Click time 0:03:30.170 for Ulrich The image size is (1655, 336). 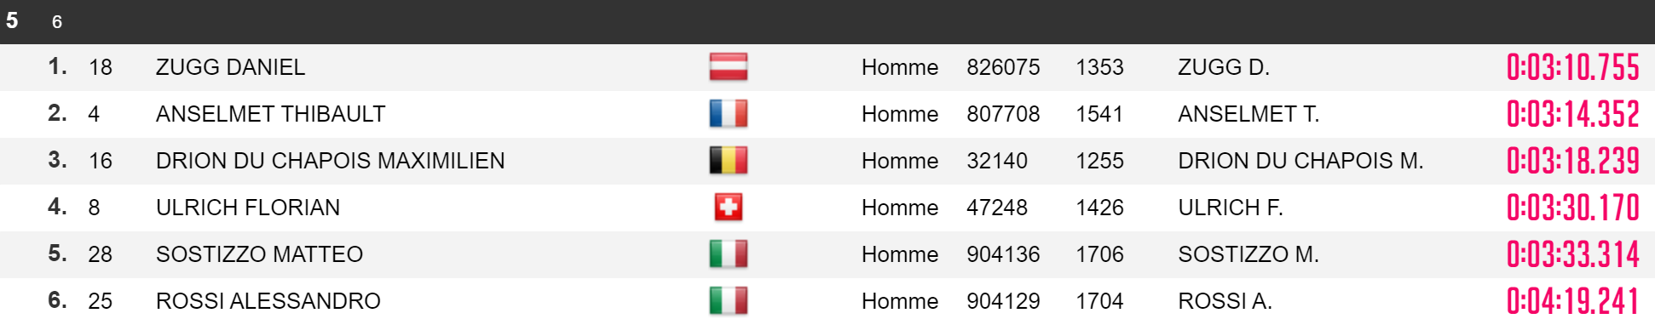point(1572,208)
